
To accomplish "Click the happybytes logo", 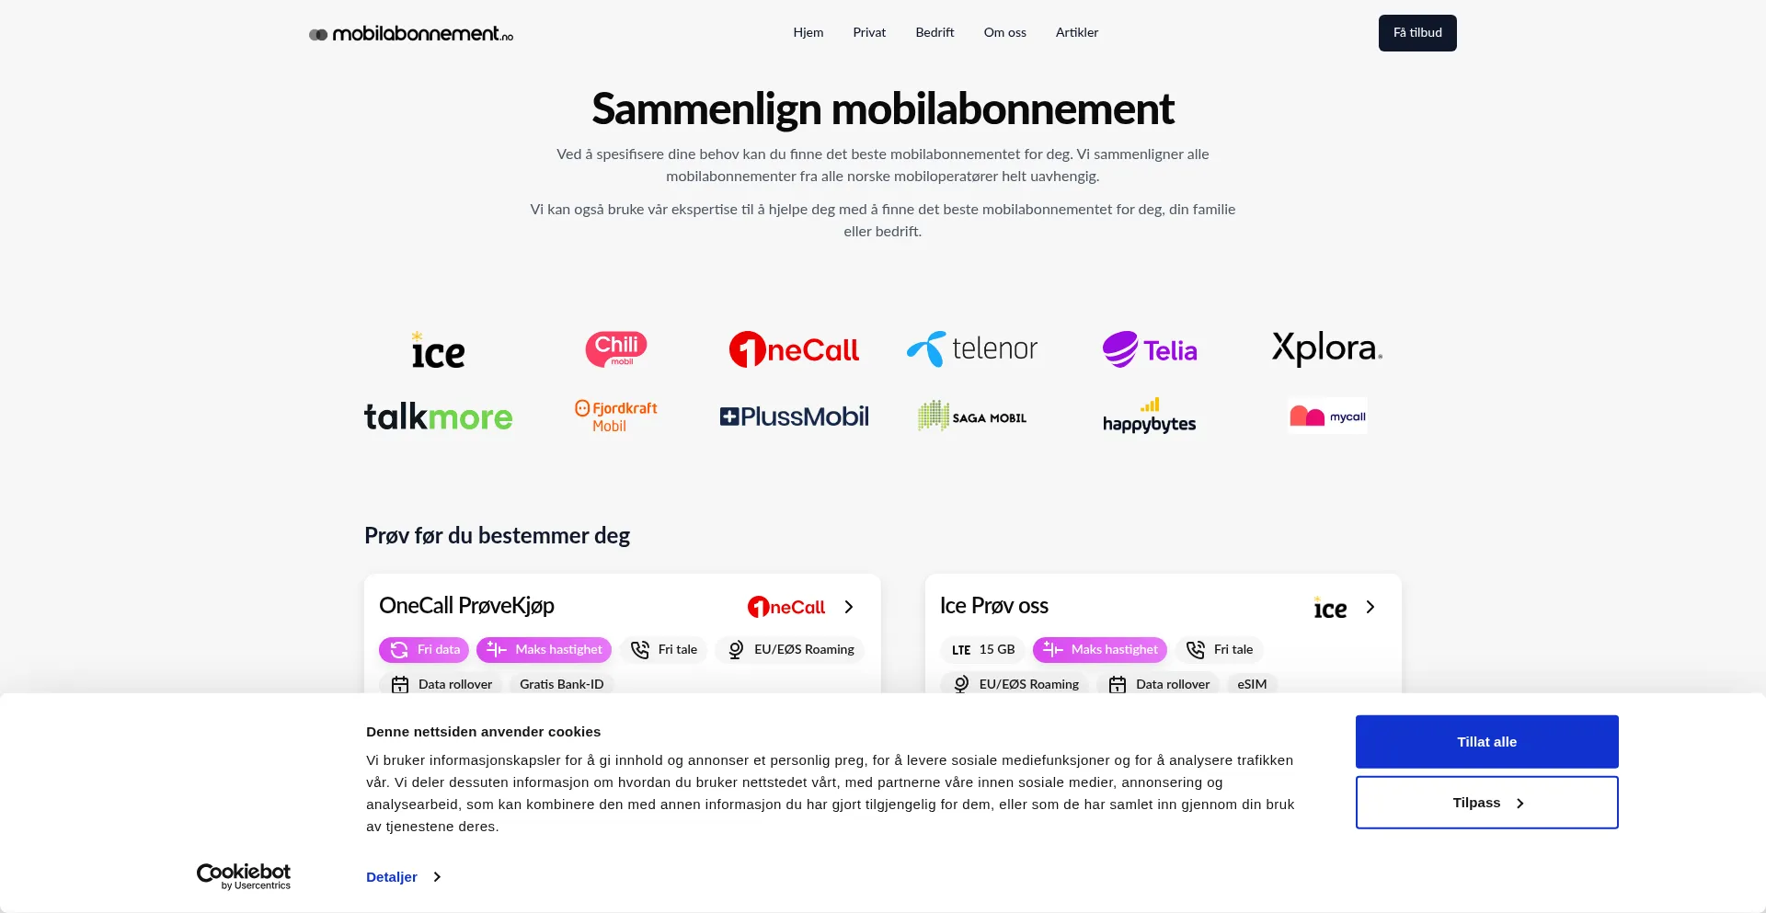I will pos(1150,417).
